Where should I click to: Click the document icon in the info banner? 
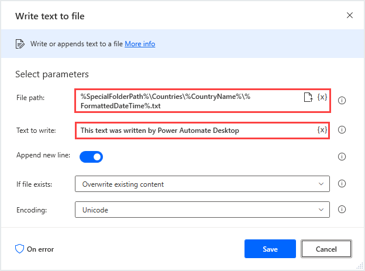click(20, 44)
